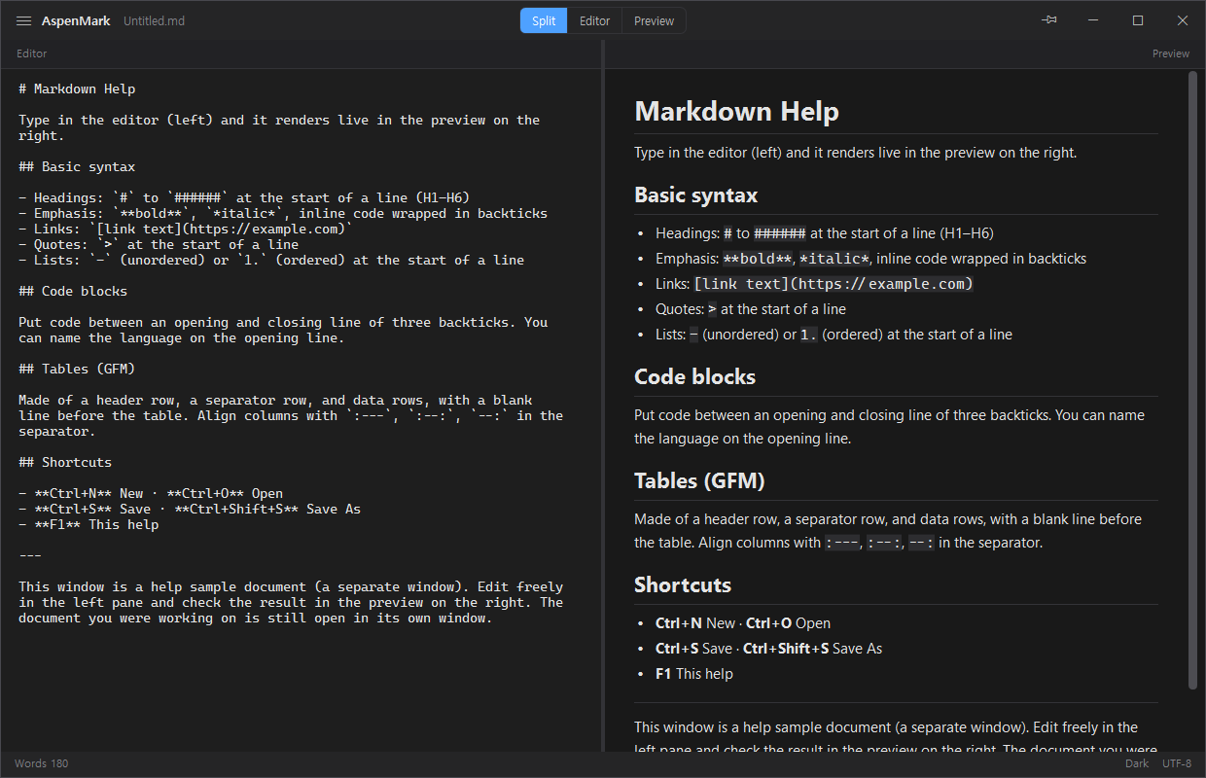The height and width of the screenshot is (778, 1206).
Task: Click the '- **Ctrl+N** New' line in editor
Action: coord(151,493)
